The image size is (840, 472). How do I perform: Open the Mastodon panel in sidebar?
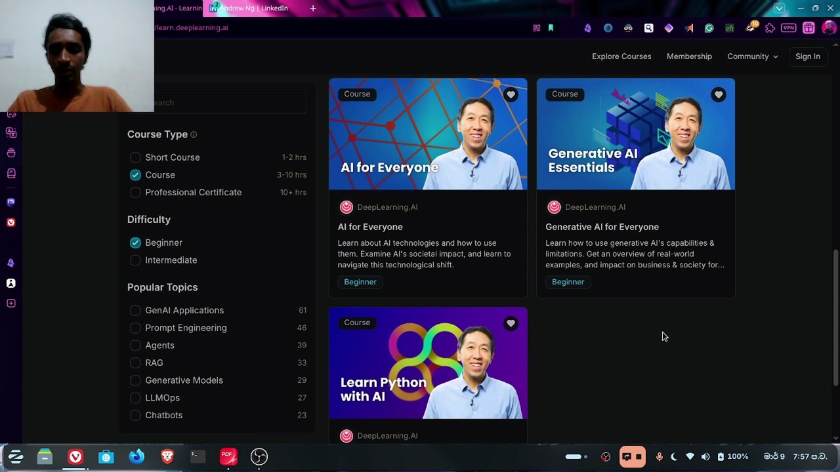[10, 202]
